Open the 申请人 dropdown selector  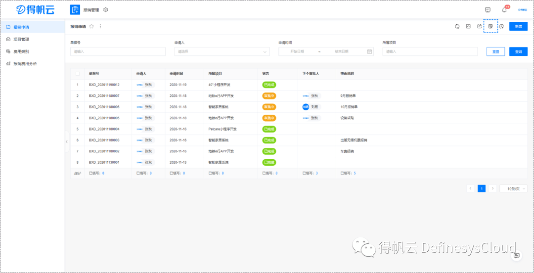(x=222, y=51)
